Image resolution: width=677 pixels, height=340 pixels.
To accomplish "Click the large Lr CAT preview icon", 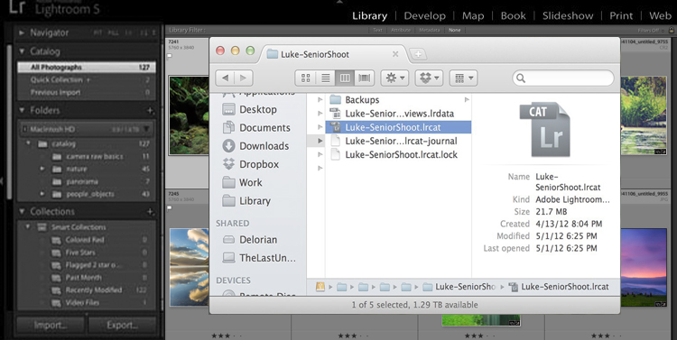I will [544, 130].
